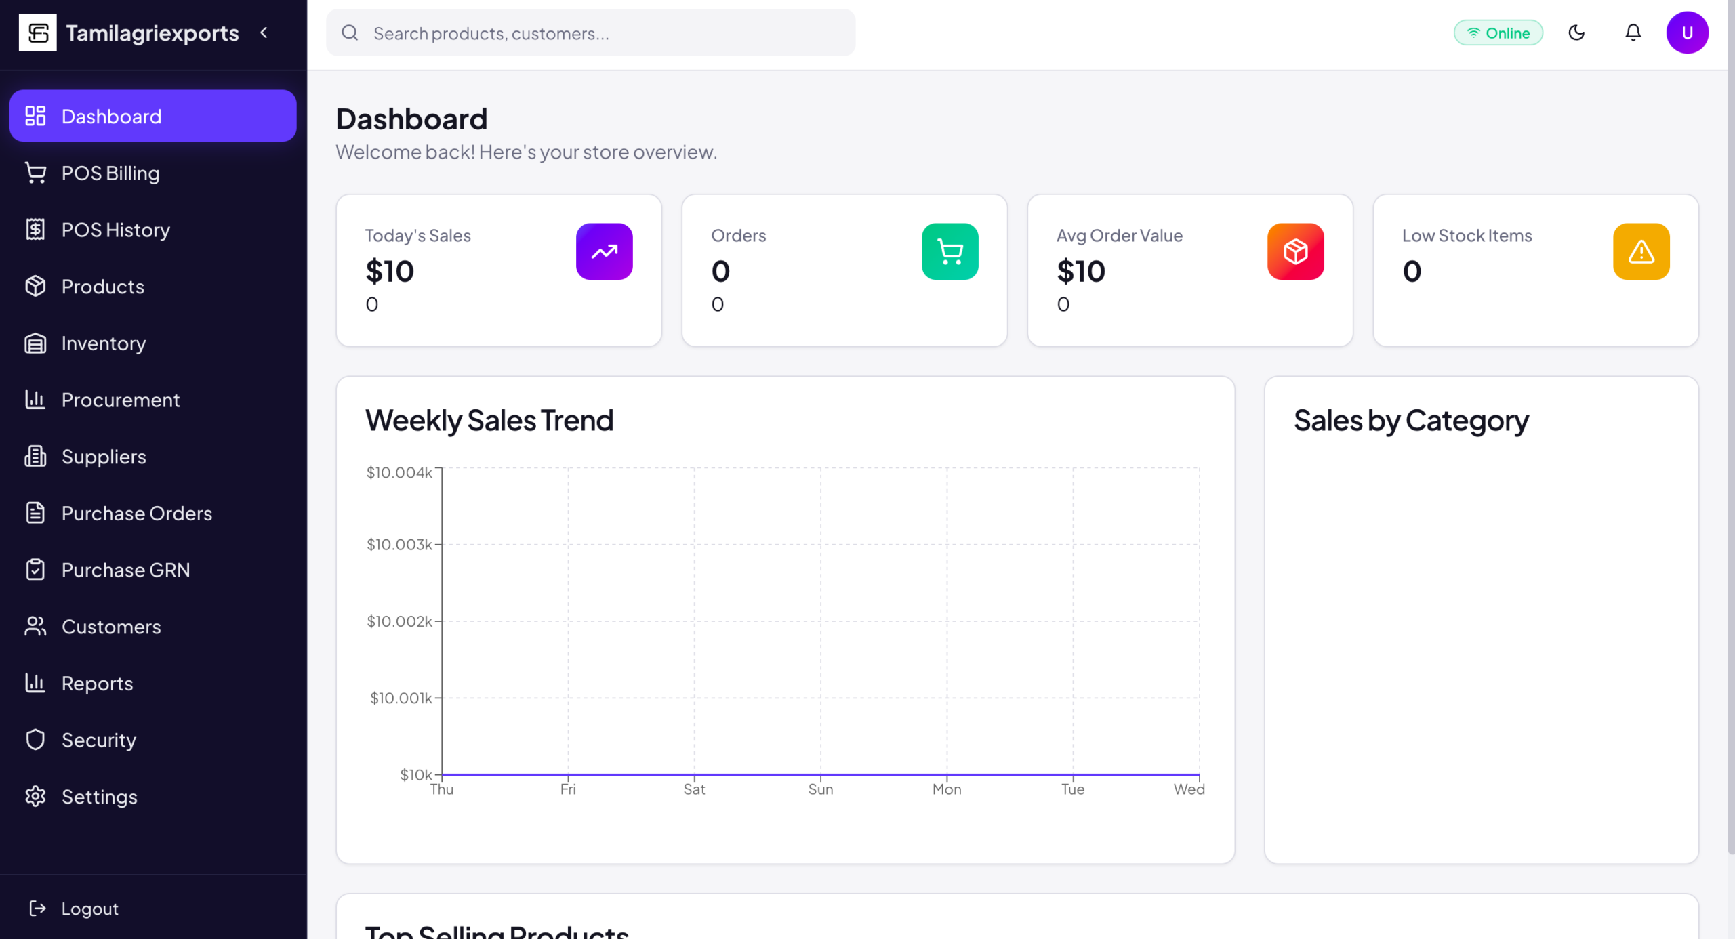The image size is (1735, 939).
Task: Open POS History from the sidebar
Action: (x=115, y=230)
